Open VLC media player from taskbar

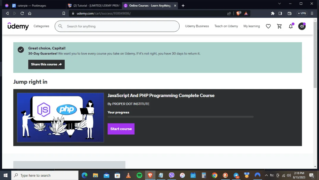[x=128, y=175]
